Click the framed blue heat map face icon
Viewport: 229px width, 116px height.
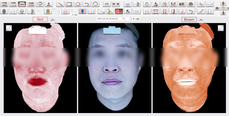pyautogui.click(x=82, y=11)
